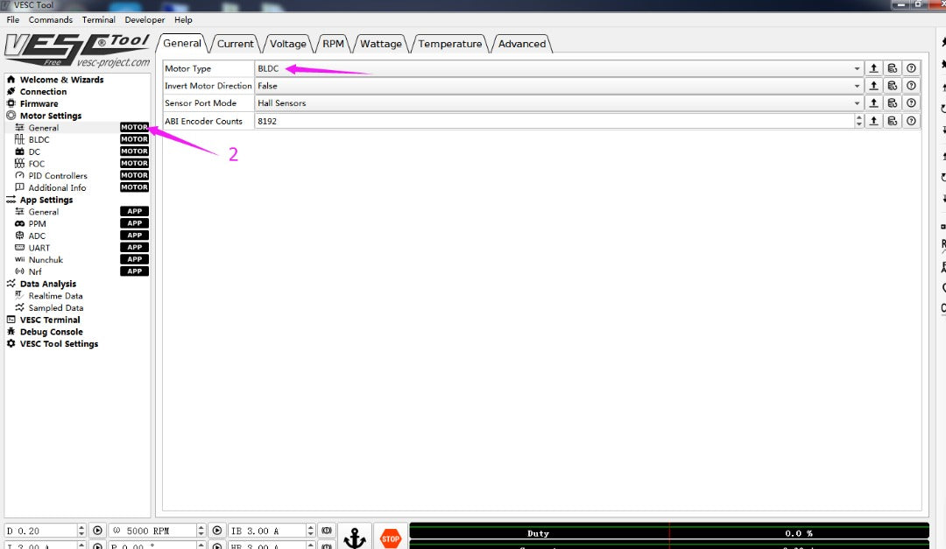This screenshot has height=549, width=946.
Task: Switch to the Voltage tab
Action: (288, 44)
